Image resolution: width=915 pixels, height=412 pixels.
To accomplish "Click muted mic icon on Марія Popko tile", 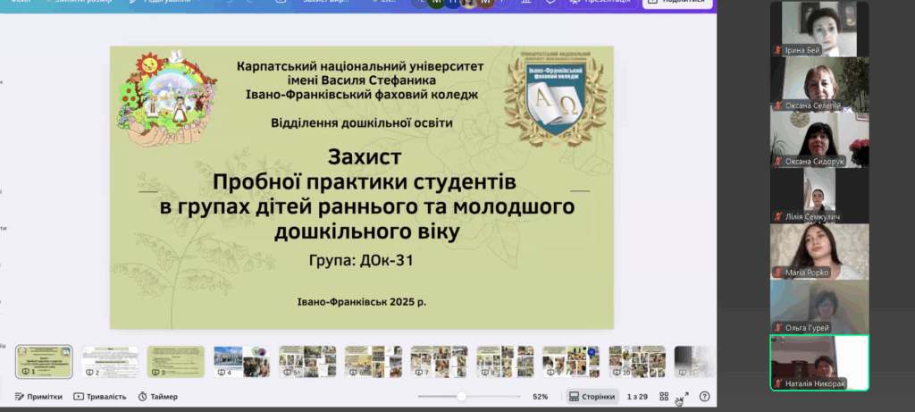I will point(778,273).
